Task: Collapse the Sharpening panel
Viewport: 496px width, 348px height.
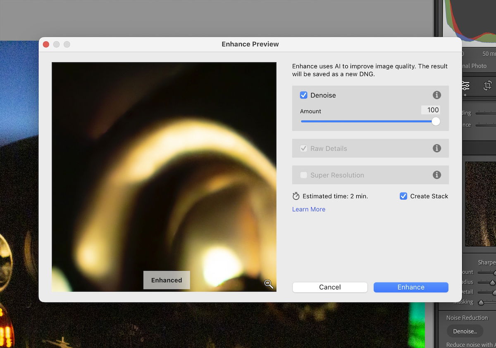Action: 486,262
